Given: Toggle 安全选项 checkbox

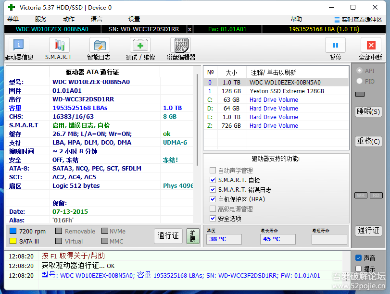Looking at the screenshot, I should pyautogui.click(x=213, y=219).
